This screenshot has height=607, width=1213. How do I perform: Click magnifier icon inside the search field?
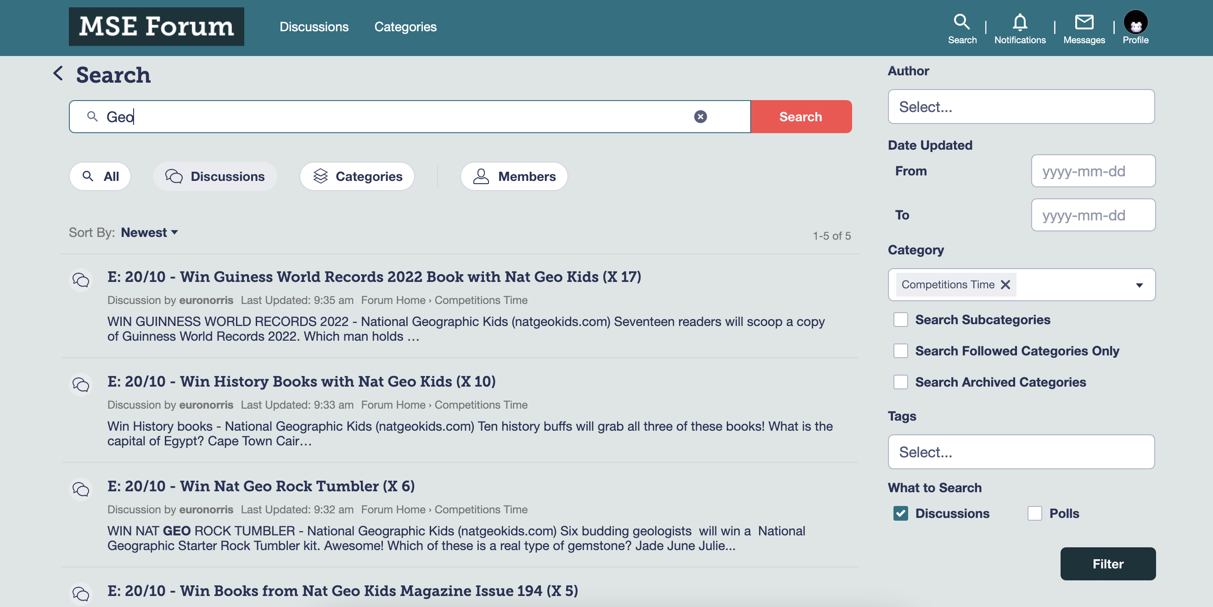pos(92,116)
